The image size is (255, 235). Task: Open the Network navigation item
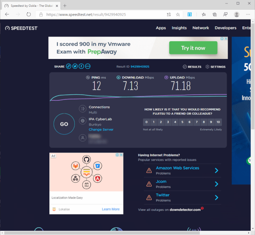(x=201, y=28)
